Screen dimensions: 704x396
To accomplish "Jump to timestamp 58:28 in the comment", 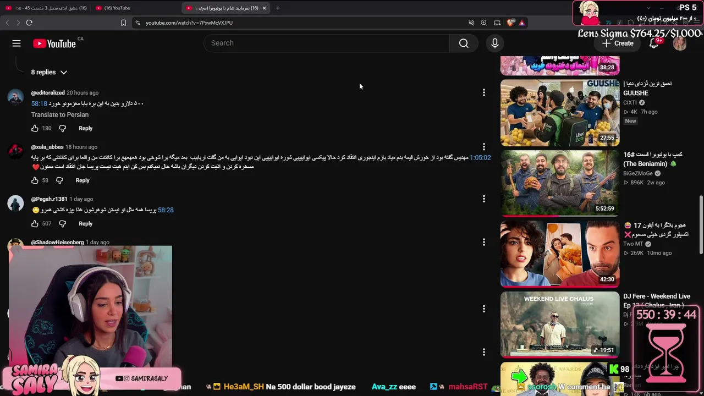I will coord(166,210).
